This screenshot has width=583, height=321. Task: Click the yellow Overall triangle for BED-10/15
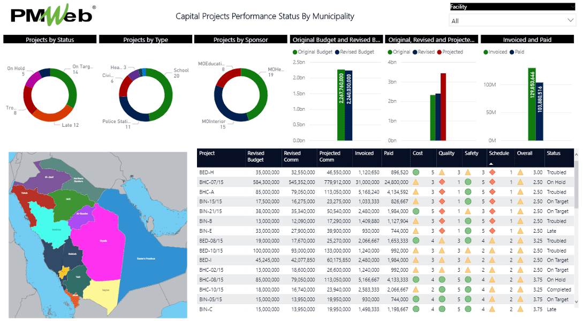coord(519,250)
